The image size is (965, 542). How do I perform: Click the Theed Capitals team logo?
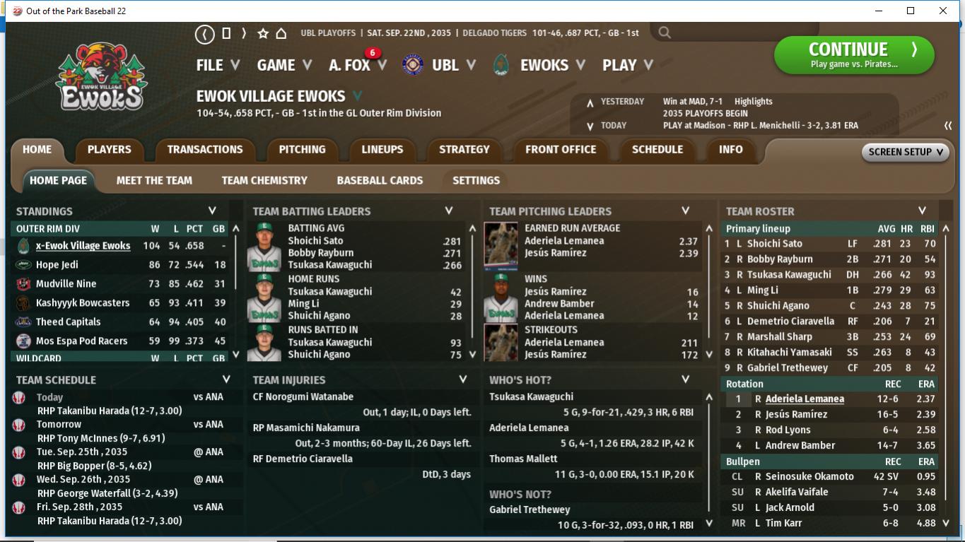pyautogui.click(x=23, y=322)
